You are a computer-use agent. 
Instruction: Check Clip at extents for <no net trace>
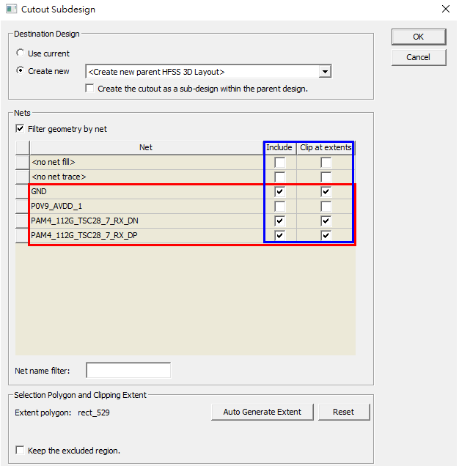click(x=326, y=177)
